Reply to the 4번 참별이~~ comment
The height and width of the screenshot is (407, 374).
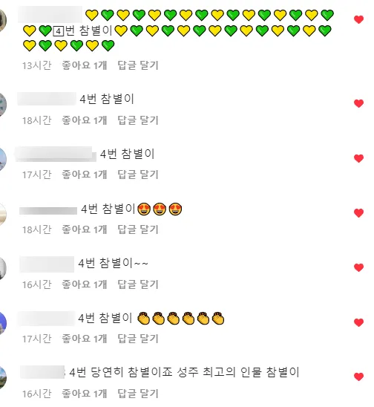tap(138, 284)
